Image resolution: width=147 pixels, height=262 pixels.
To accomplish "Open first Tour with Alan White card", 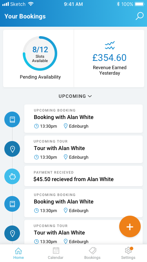I will tap(83, 149).
